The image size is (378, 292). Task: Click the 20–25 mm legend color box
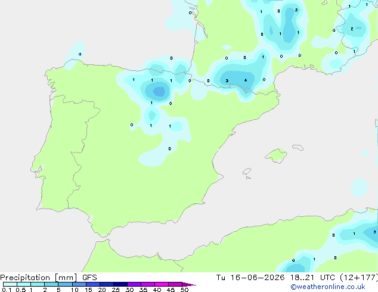coord(106,284)
